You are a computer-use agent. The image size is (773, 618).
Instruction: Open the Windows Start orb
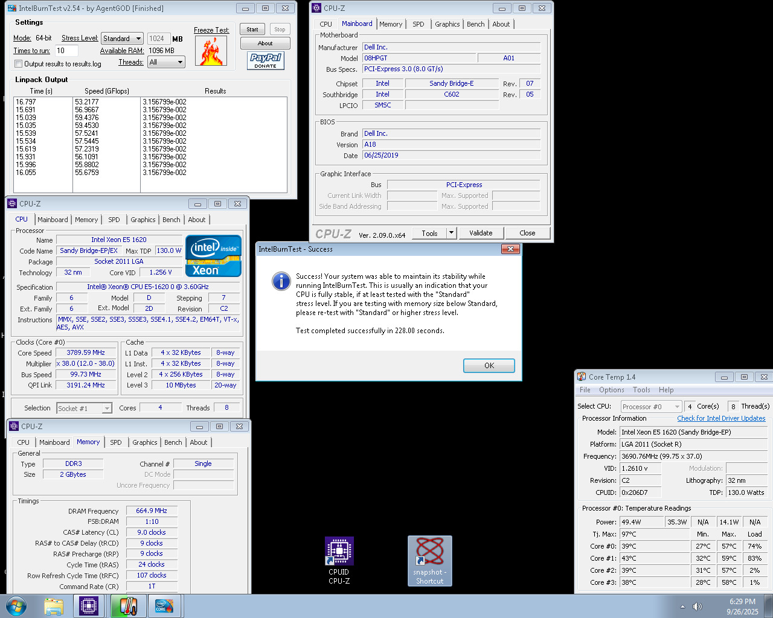tap(16, 606)
